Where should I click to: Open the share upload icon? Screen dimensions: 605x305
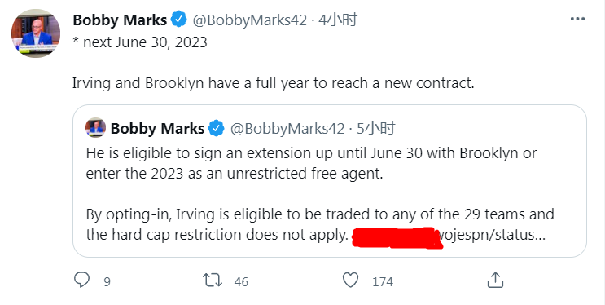(x=495, y=280)
